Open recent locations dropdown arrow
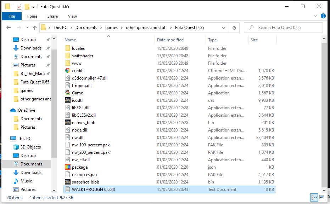This screenshot has height=204, width=330. click(x=27, y=28)
